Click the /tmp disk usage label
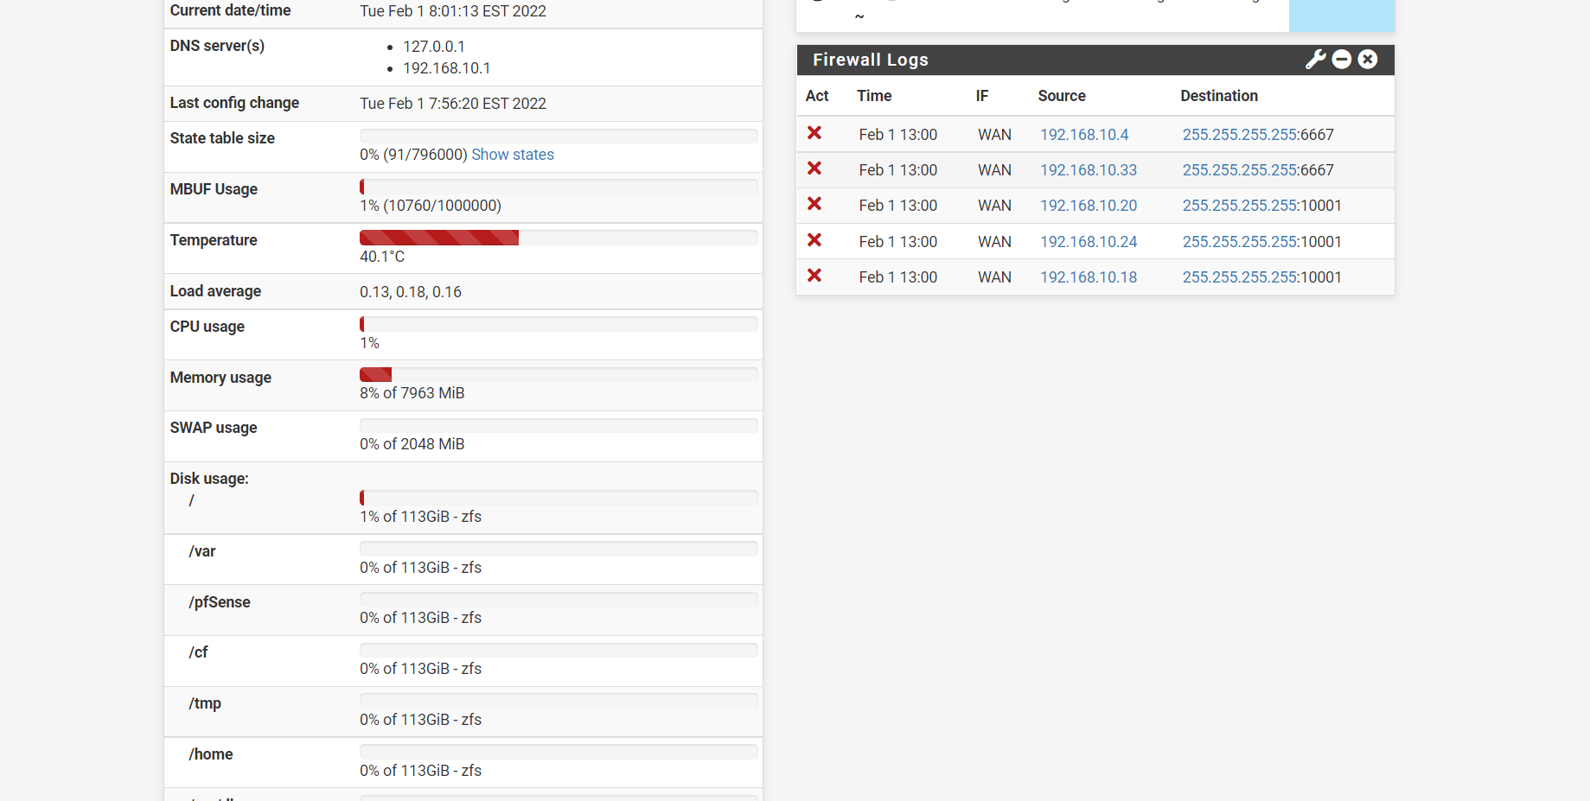This screenshot has height=801, width=1590. [205, 703]
